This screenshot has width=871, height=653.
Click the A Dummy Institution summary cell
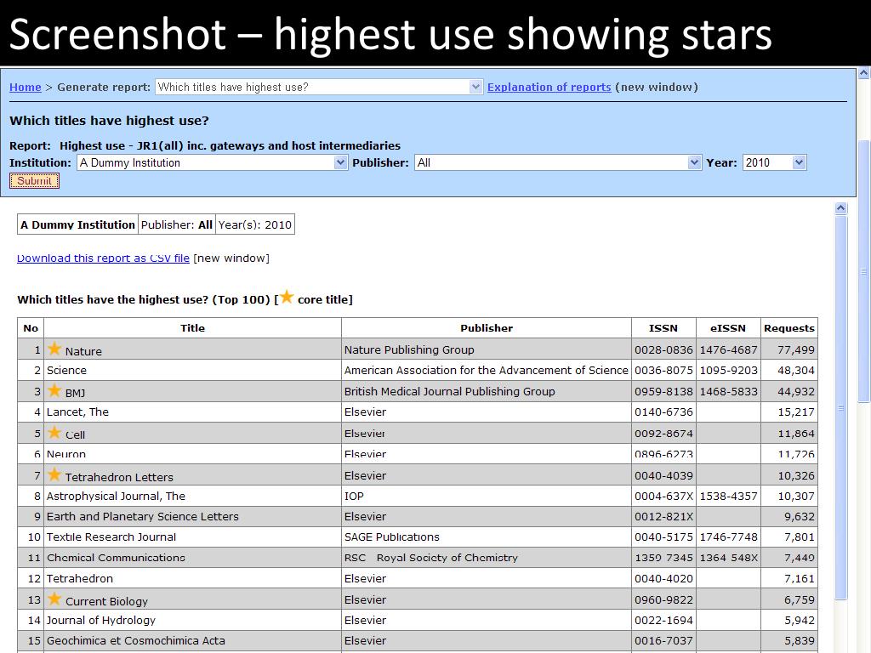(x=77, y=224)
